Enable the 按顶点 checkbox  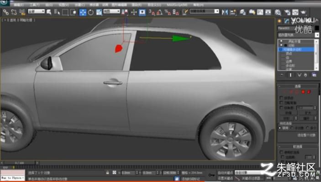click(x=281, y=98)
